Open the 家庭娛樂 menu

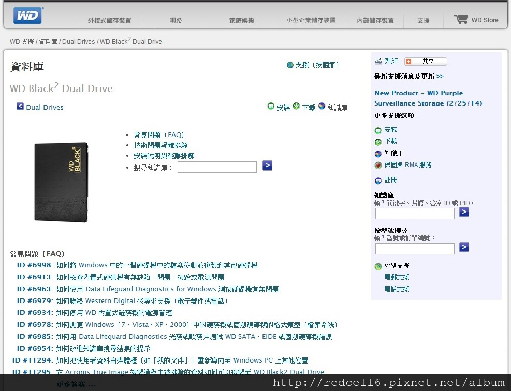(241, 20)
